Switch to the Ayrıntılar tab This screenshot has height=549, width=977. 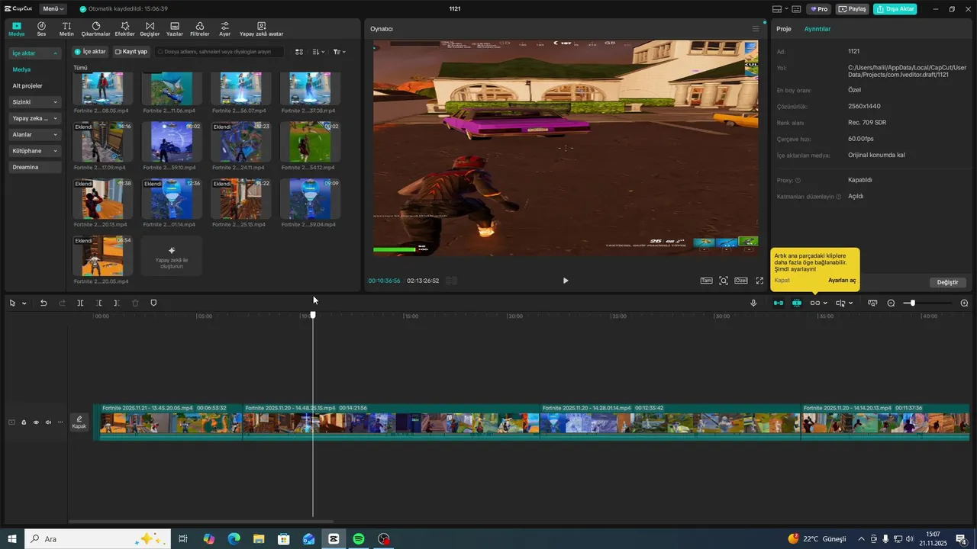point(817,29)
